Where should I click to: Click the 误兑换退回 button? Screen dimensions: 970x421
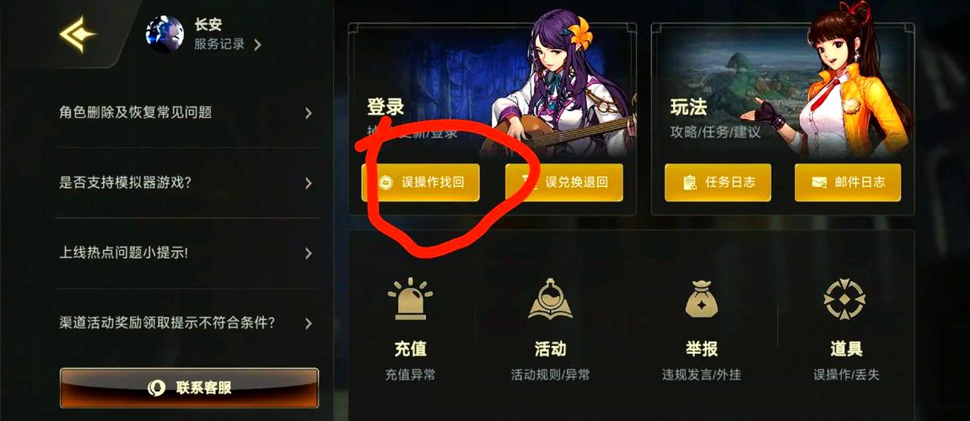point(564,182)
